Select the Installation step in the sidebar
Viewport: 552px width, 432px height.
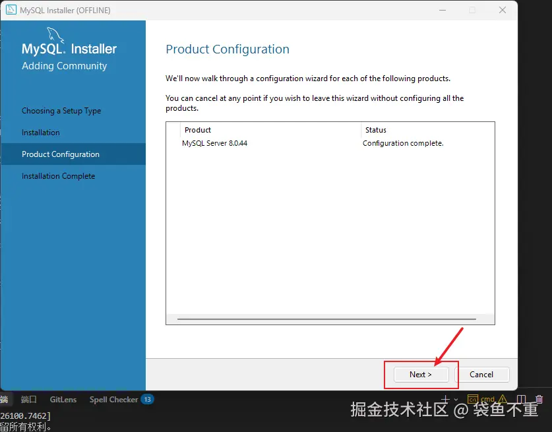[41, 133]
